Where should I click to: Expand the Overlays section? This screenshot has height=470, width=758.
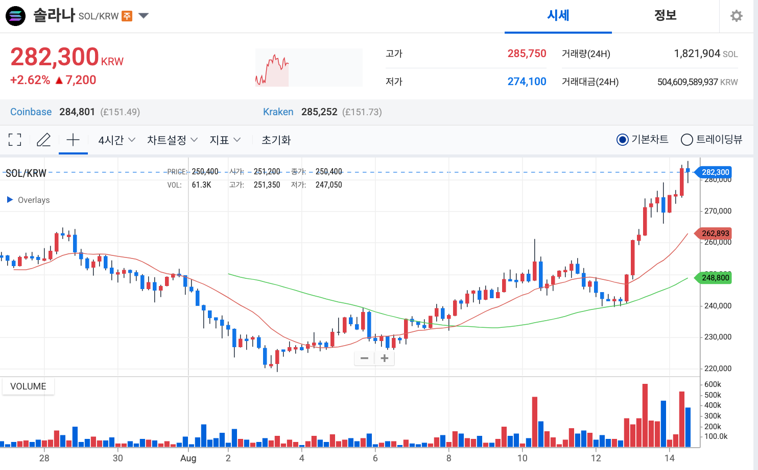(27, 200)
